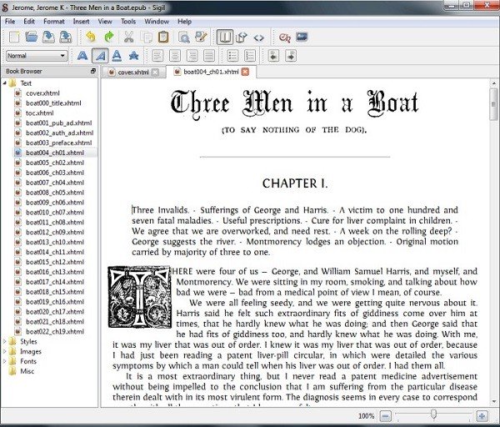Viewport: 500px width, 427px height.
Task: Toggle strikethrough text formatting
Action: (x=134, y=56)
